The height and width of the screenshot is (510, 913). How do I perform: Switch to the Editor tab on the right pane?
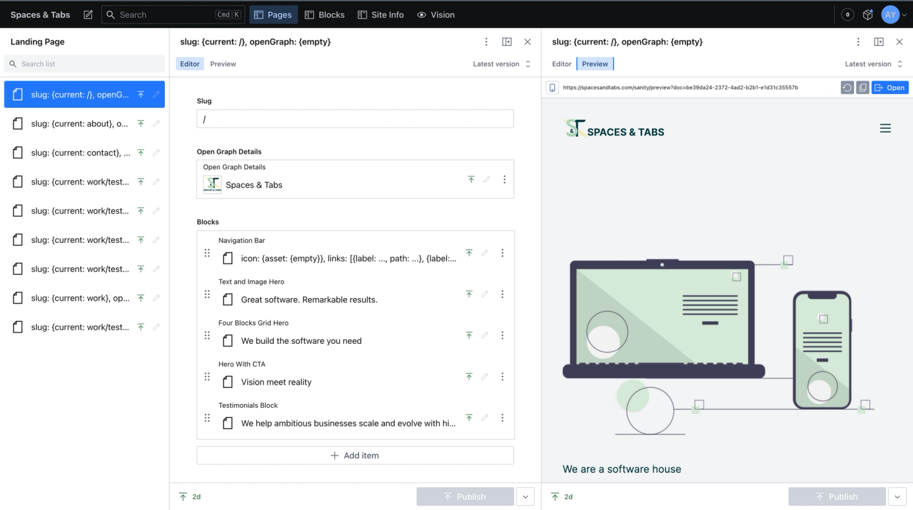pos(562,63)
